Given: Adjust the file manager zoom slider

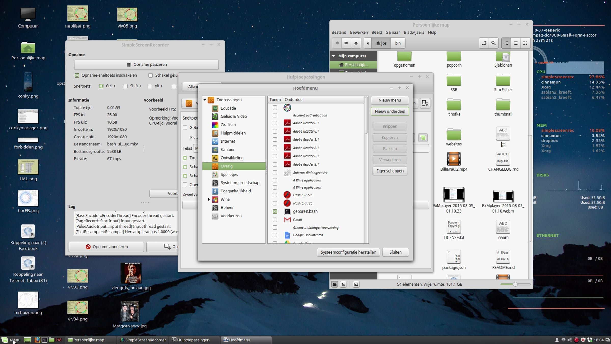Looking at the screenshot, I should pos(515,284).
